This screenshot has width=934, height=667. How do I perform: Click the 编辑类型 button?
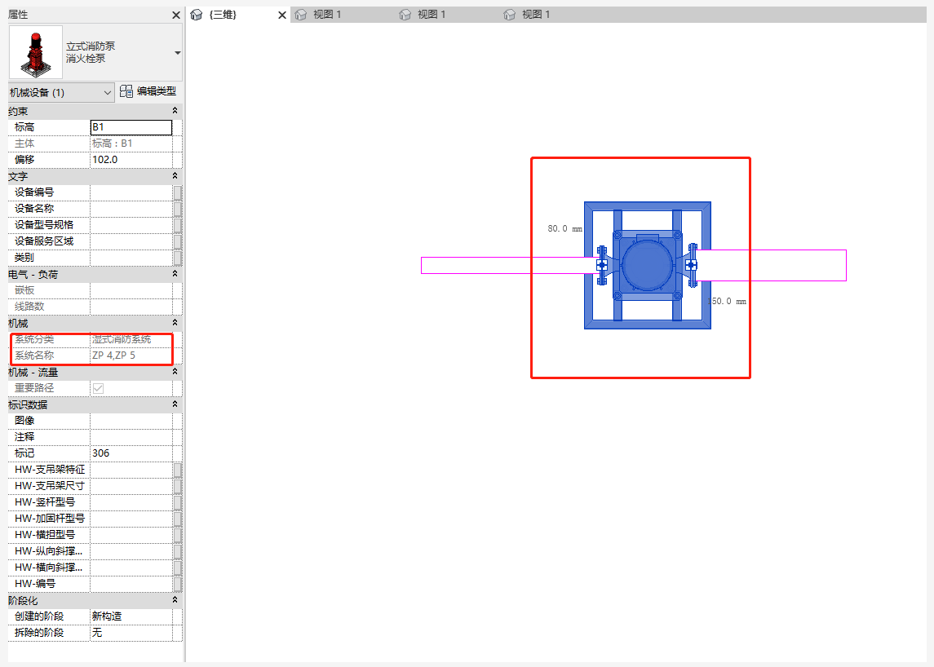click(x=148, y=92)
